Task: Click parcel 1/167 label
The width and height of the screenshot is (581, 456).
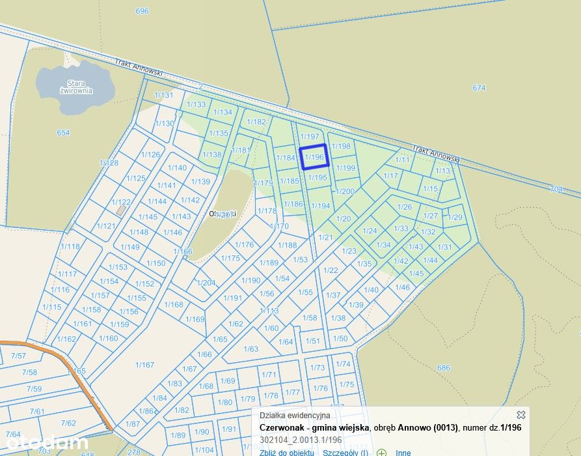Action: point(144,365)
